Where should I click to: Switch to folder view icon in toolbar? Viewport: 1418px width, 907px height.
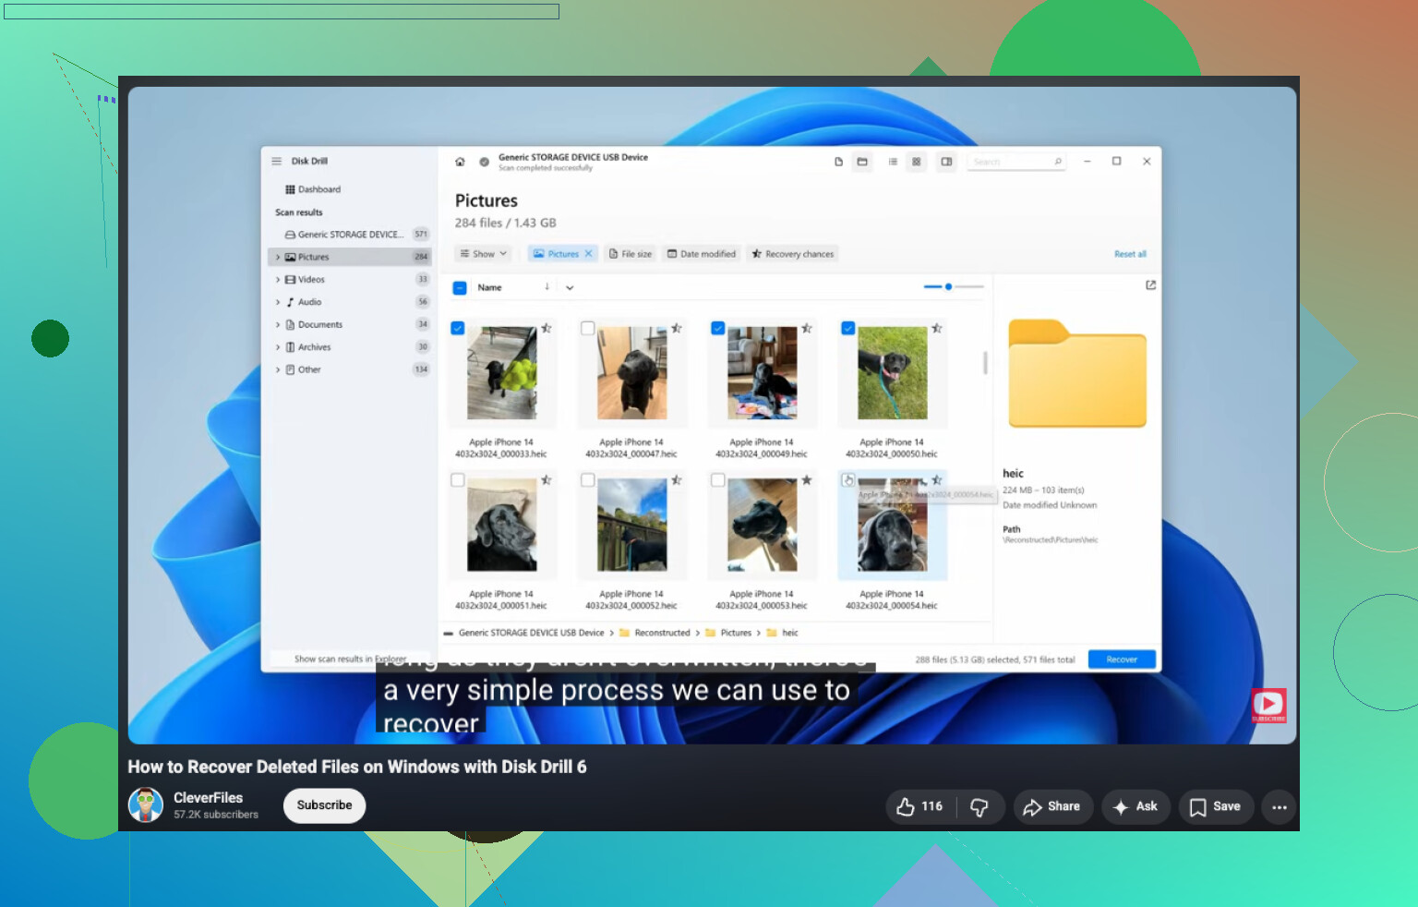coord(862,162)
